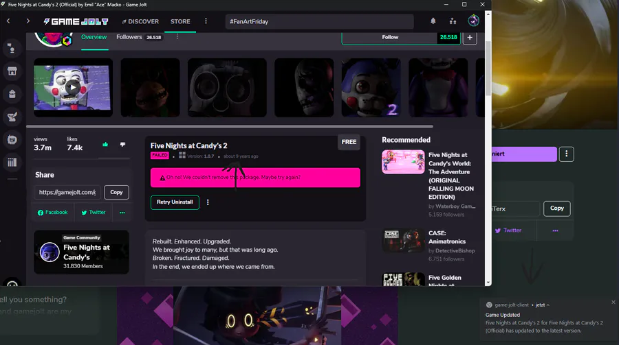Close the Game Updated notification
The height and width of the screenshot is (345, 619).
point(613,302)
